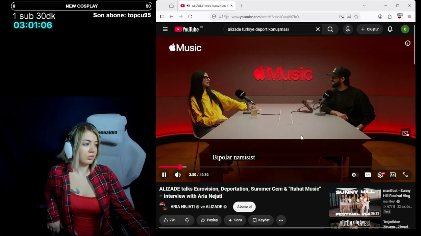Open a new browser tab
Image resolution: width=421 pixels, height=236 pixels.
coord(241,6)
